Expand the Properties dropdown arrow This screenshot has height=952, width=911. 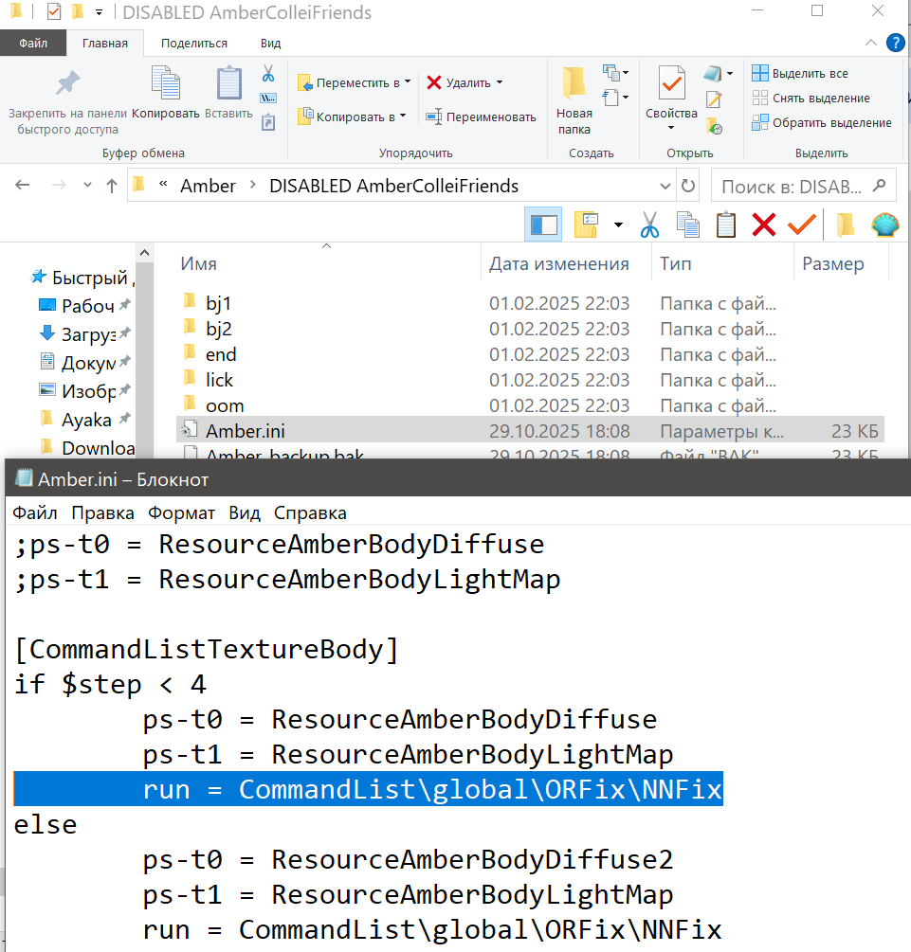tap(671, 128)
